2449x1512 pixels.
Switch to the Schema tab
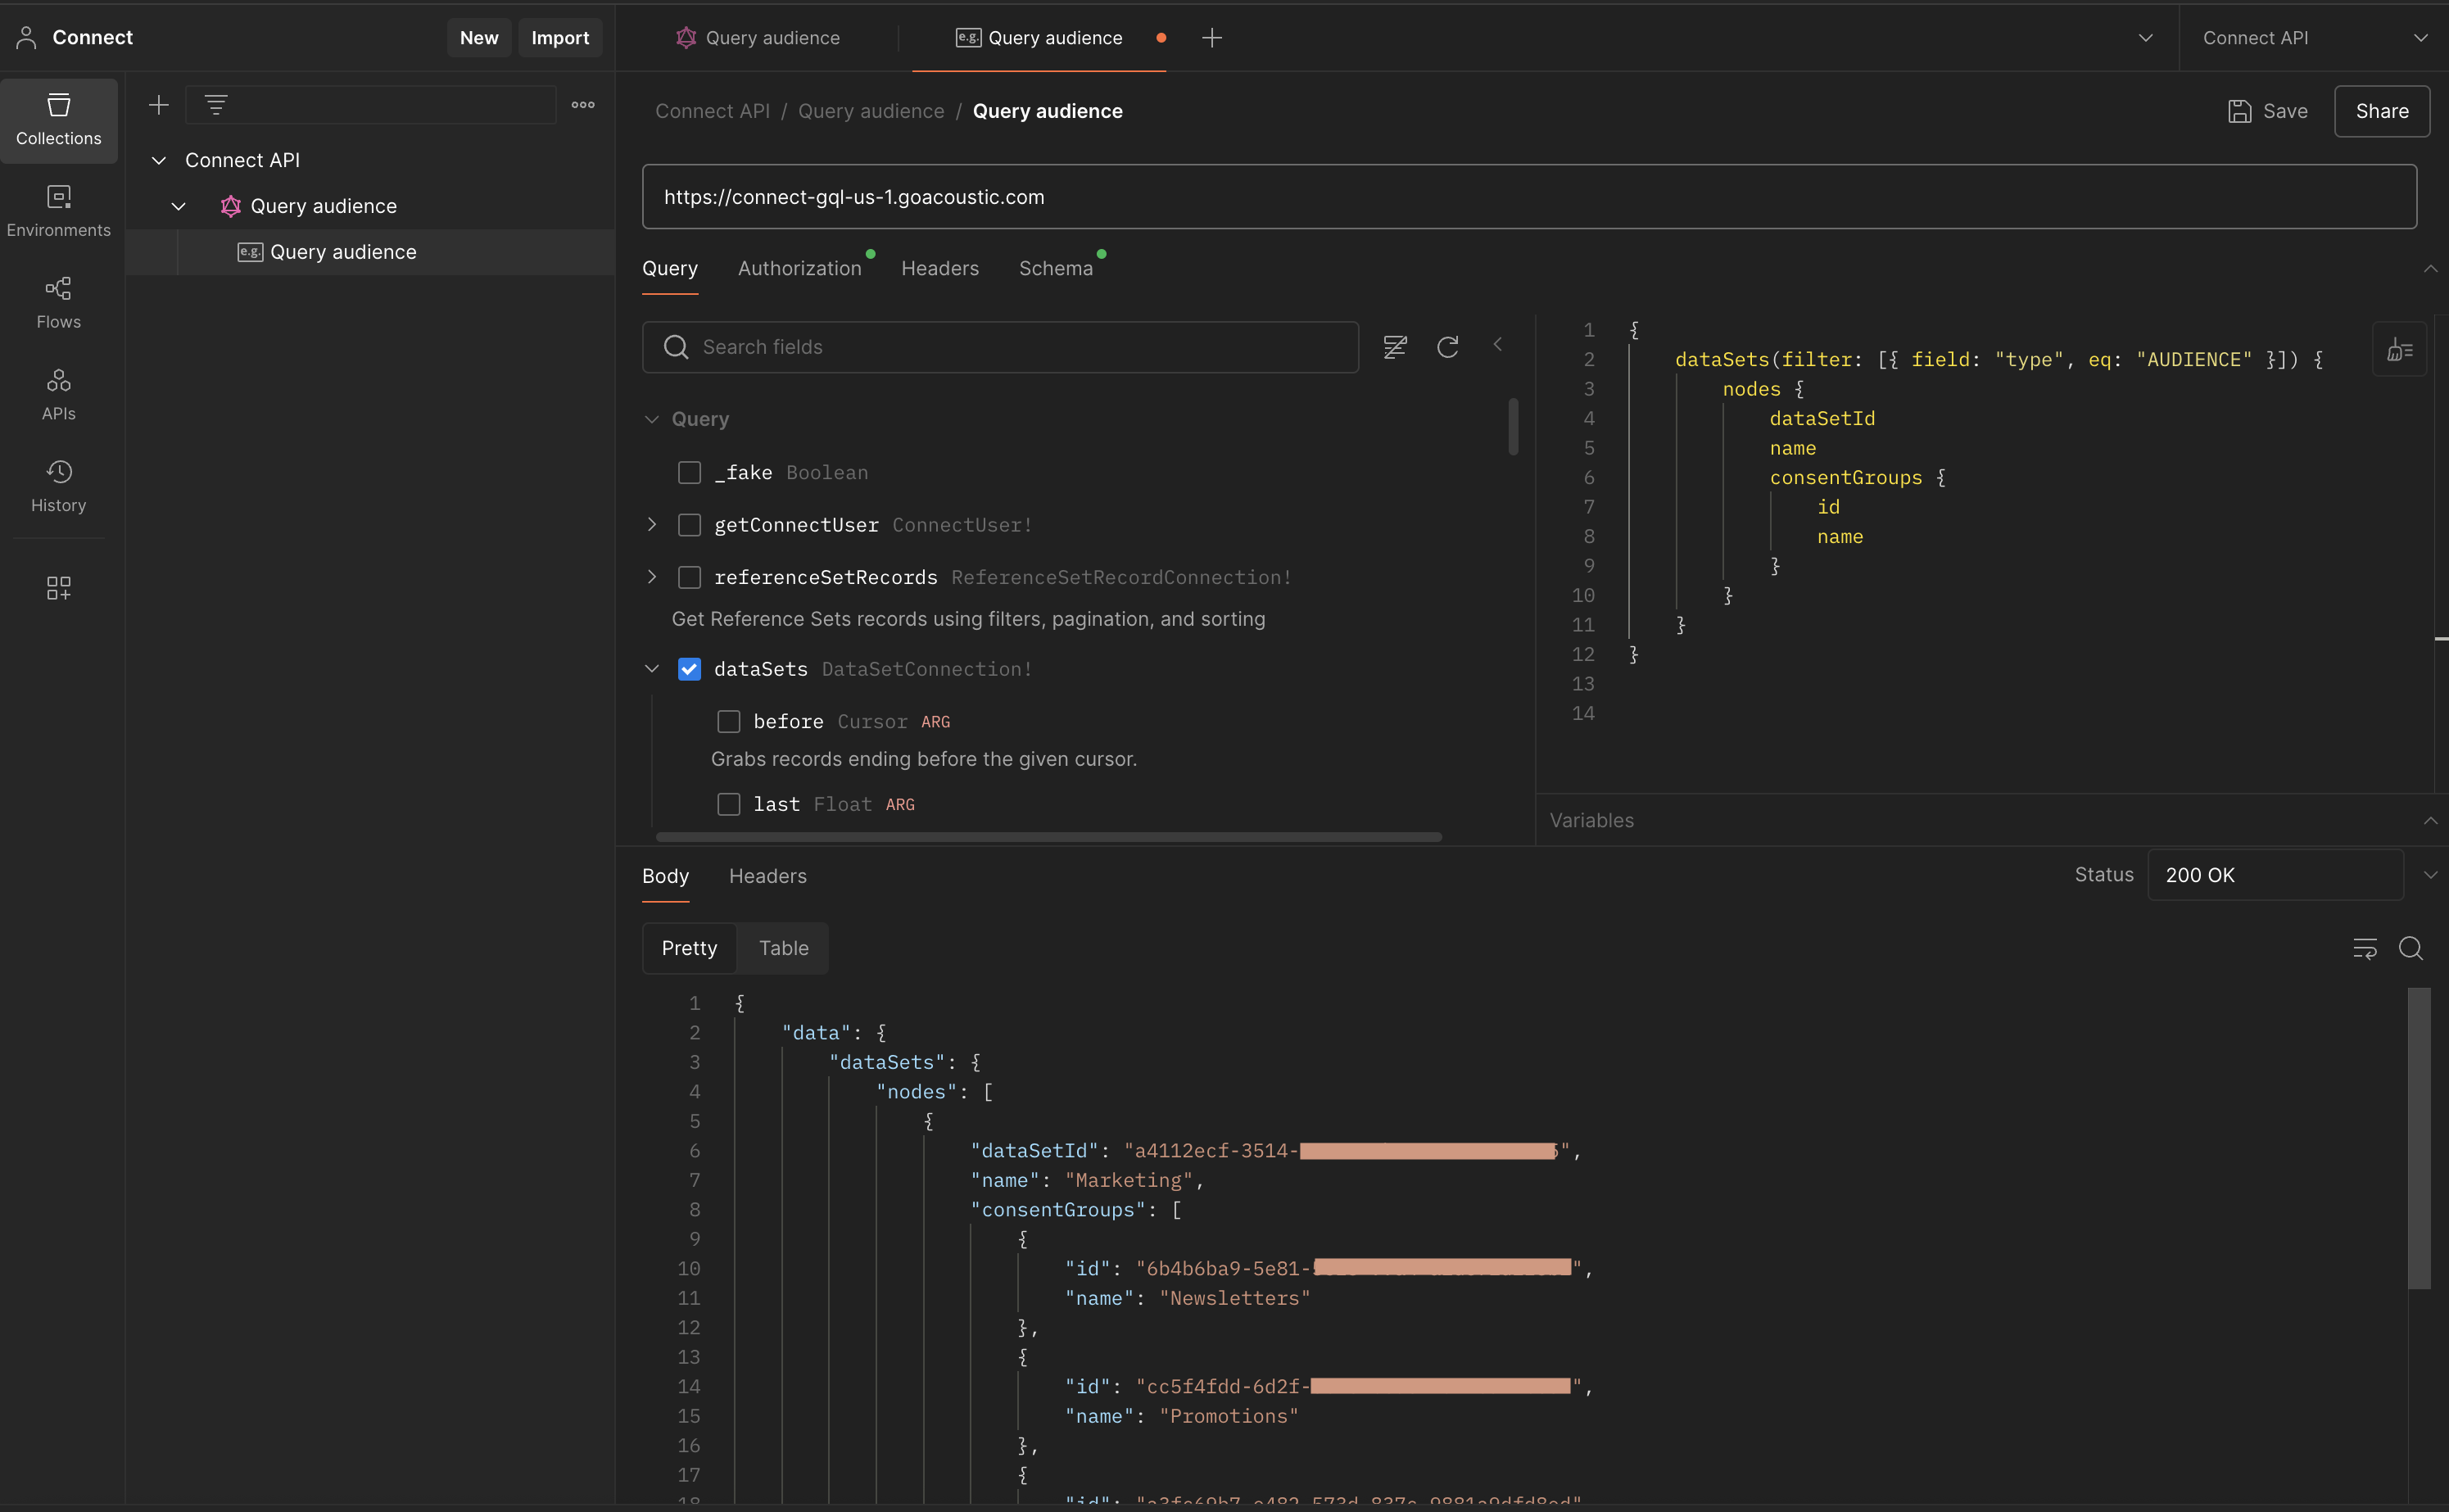click(x=1056, y=268)
